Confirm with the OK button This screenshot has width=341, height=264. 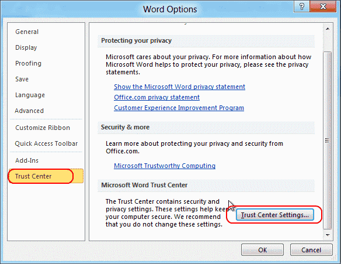pyautogui.click(x=262, y=250)
